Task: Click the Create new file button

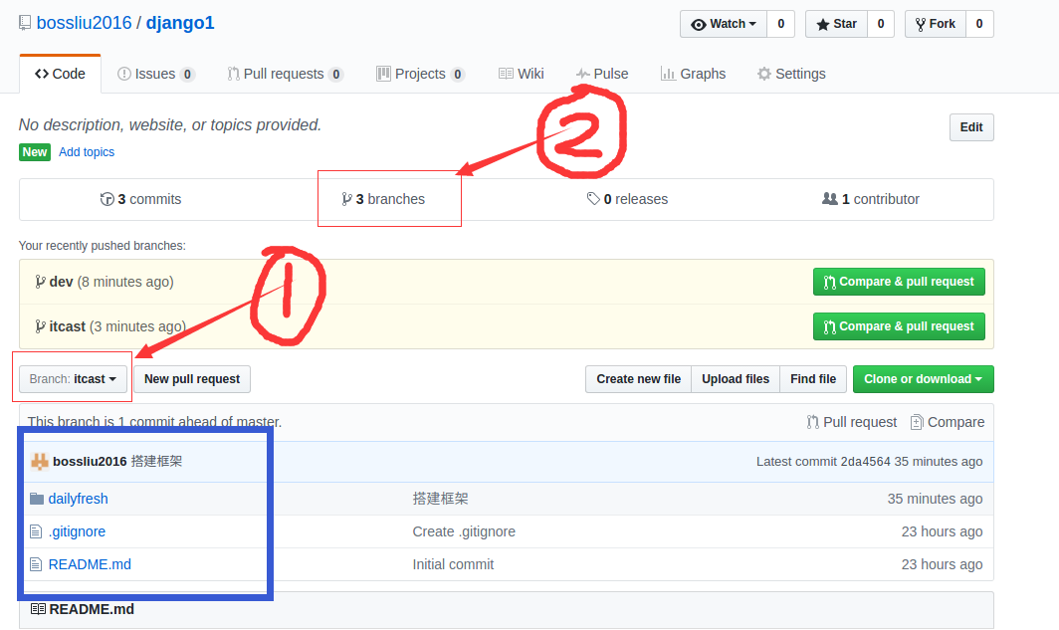Action: pos(638,379)
